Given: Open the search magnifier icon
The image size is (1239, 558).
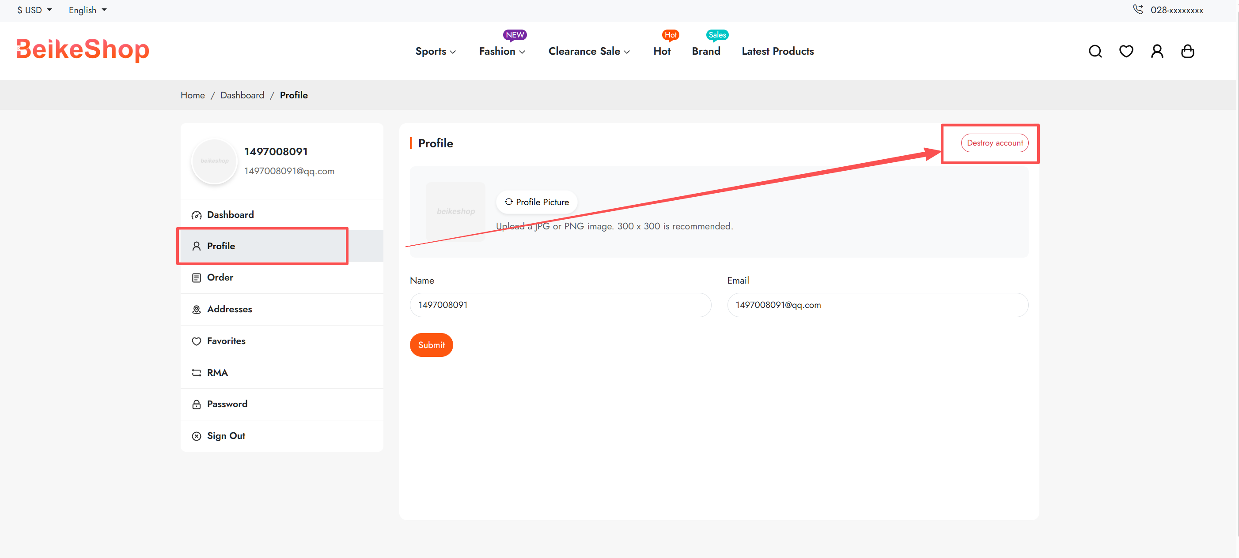Looking at the screenshot, I should coord(1095,51).
